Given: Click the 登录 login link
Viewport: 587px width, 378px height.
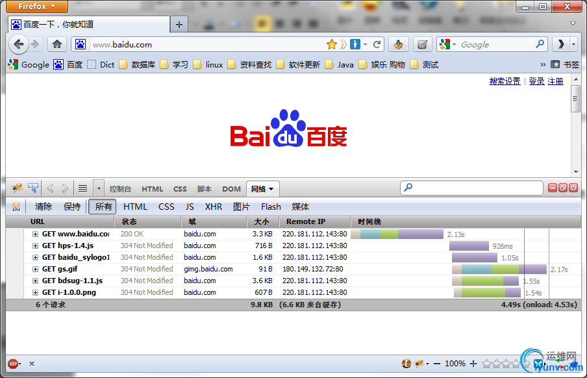Looking at the screenshot, I should coord(536,81).
